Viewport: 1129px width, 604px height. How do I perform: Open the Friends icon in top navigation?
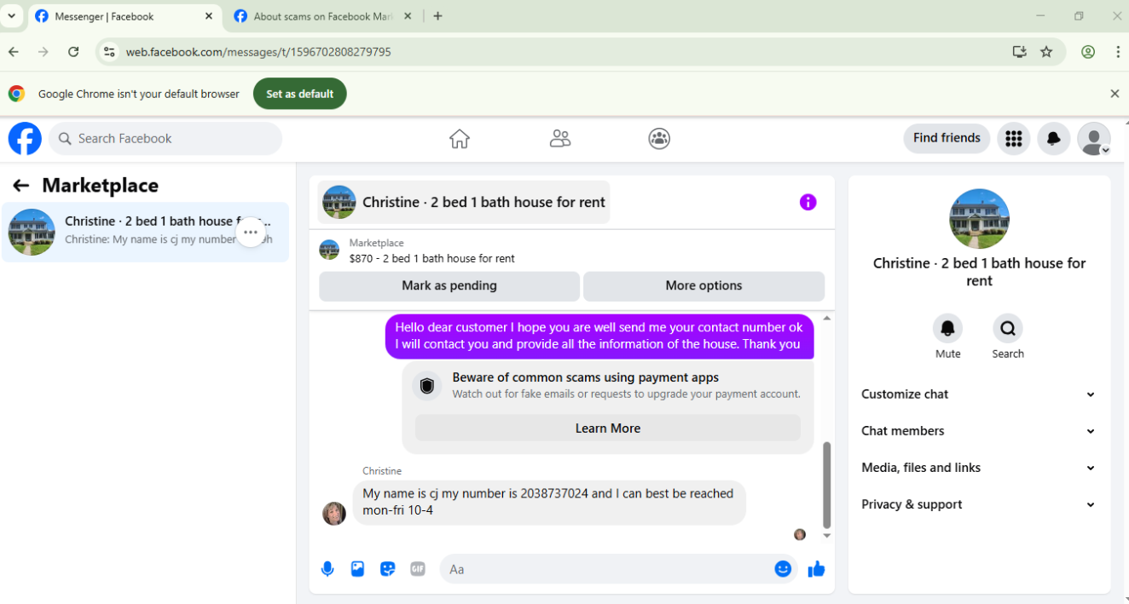click(x=560, y=139)
